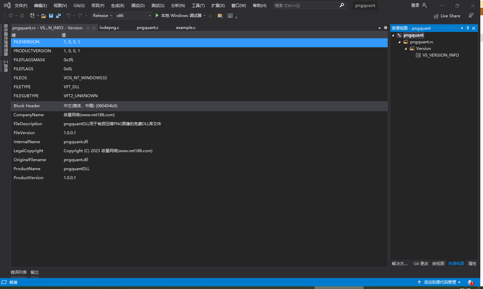The image size is (483, 289).
Task: Switch to the lodepng.c tab
Action: click(109, 28)
